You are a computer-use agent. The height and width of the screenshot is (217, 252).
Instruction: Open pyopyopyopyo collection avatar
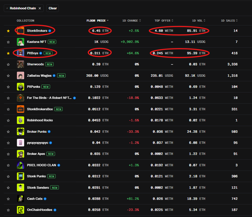21,143
